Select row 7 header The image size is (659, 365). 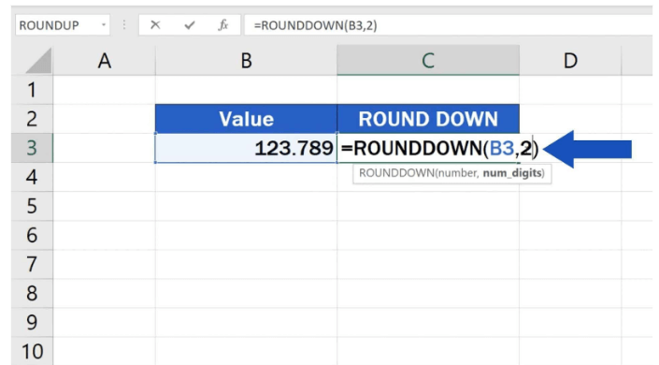click(x=32, y=264)
